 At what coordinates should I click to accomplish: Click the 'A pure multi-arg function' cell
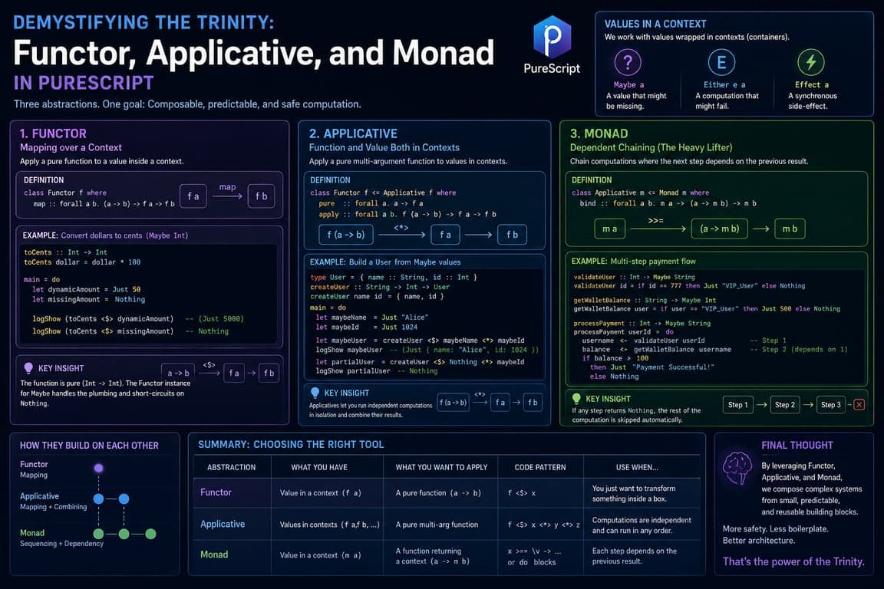(x=437, y=525)
